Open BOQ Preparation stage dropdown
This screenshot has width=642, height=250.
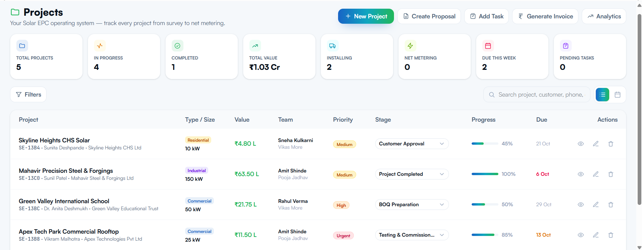[x=412, y=205]
